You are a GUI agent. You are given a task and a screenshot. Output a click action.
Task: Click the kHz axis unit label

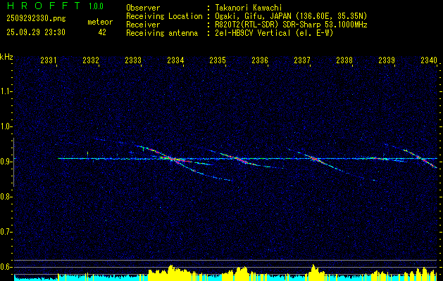coord(6,57)
